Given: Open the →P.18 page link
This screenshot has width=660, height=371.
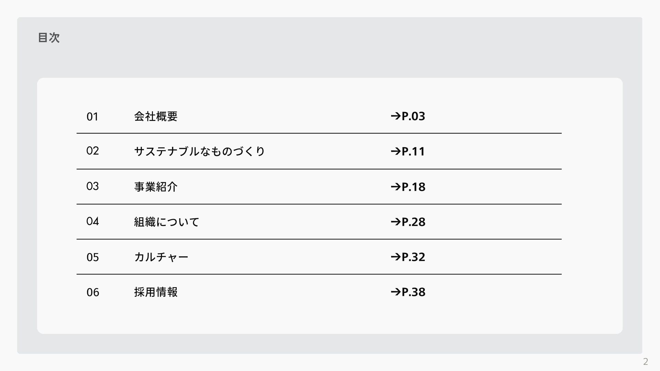Looking at the screenshot, I should click(x=408, y=187).
